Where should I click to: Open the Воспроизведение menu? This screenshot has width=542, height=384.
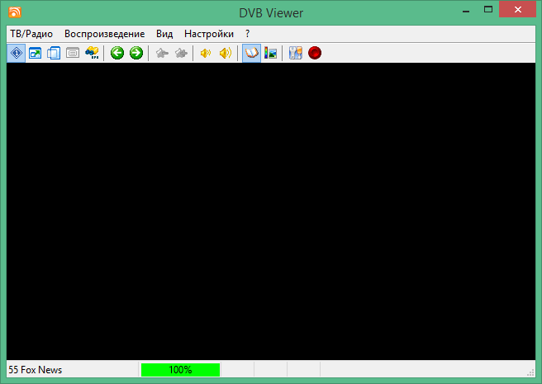coord(104,34)
